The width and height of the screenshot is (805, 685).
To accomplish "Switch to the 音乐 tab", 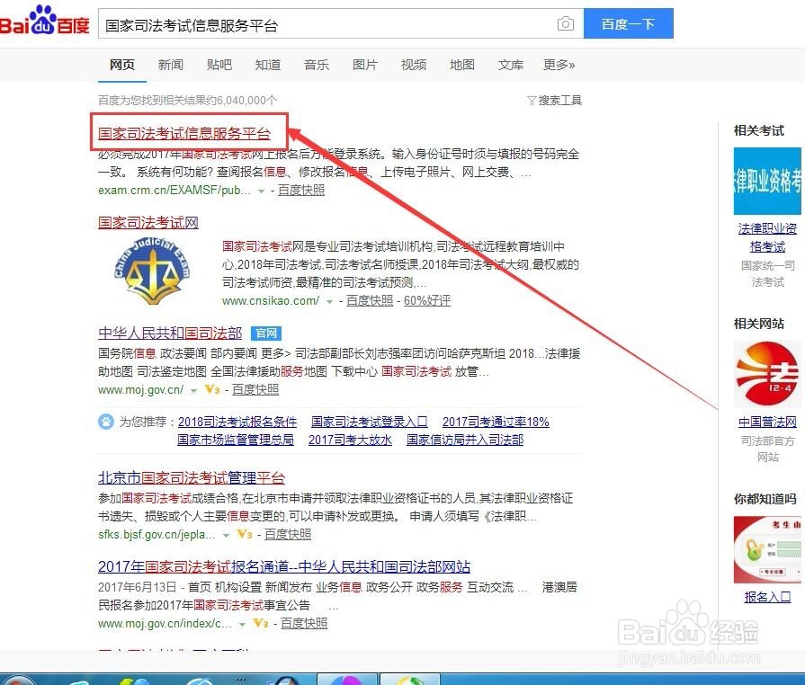I will pos(317,65).
